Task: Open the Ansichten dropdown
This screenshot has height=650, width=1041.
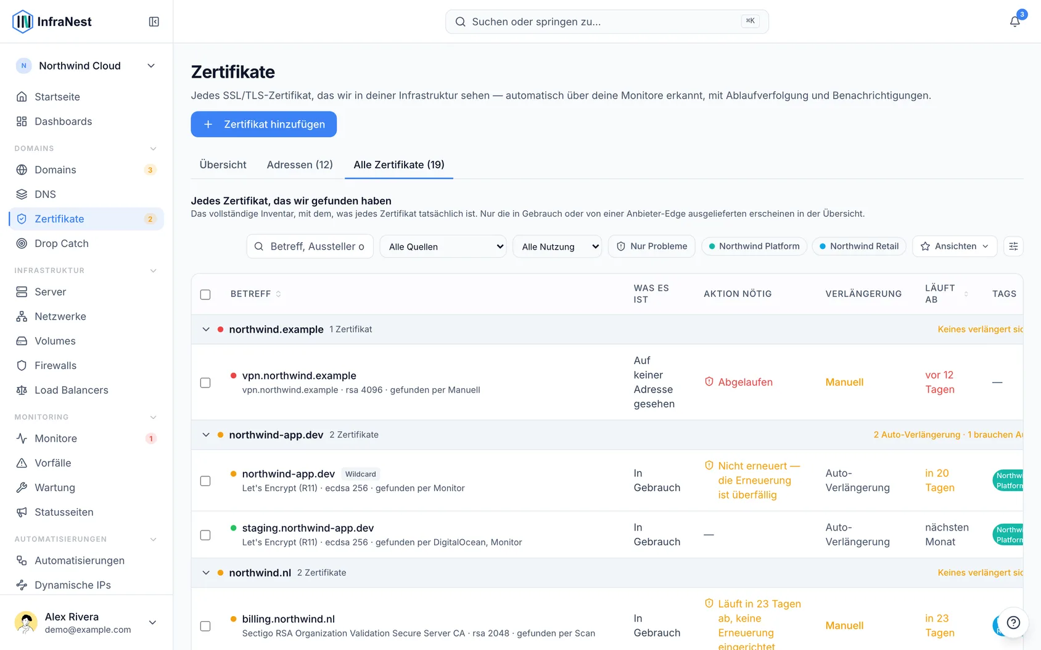Action: pos(955,246)
